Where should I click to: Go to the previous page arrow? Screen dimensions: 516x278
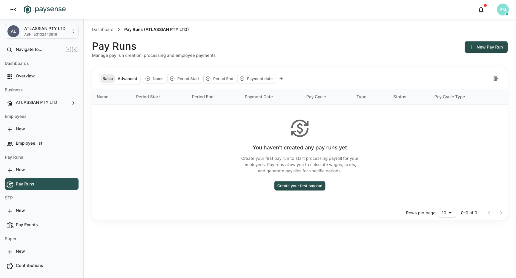[x=489, y=213]
